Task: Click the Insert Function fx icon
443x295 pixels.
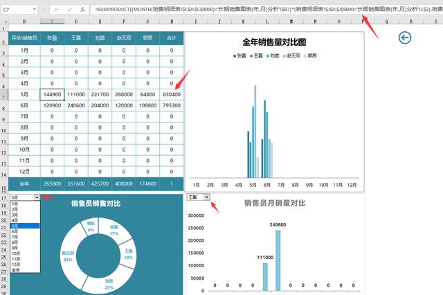Action: pyautogui.click(x=83, y=10)
